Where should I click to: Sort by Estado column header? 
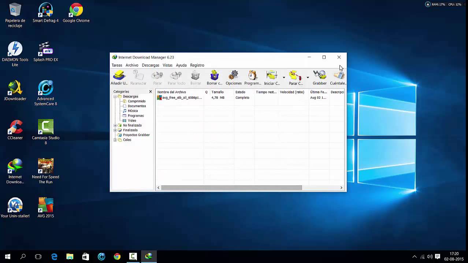click(x=244, y=92)
